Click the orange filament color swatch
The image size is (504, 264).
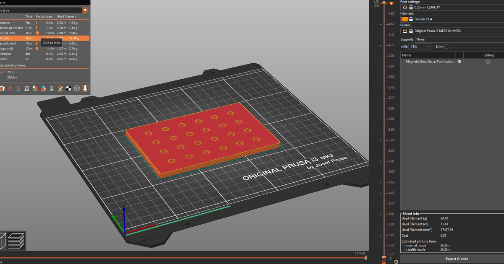(x=404, y=19)
